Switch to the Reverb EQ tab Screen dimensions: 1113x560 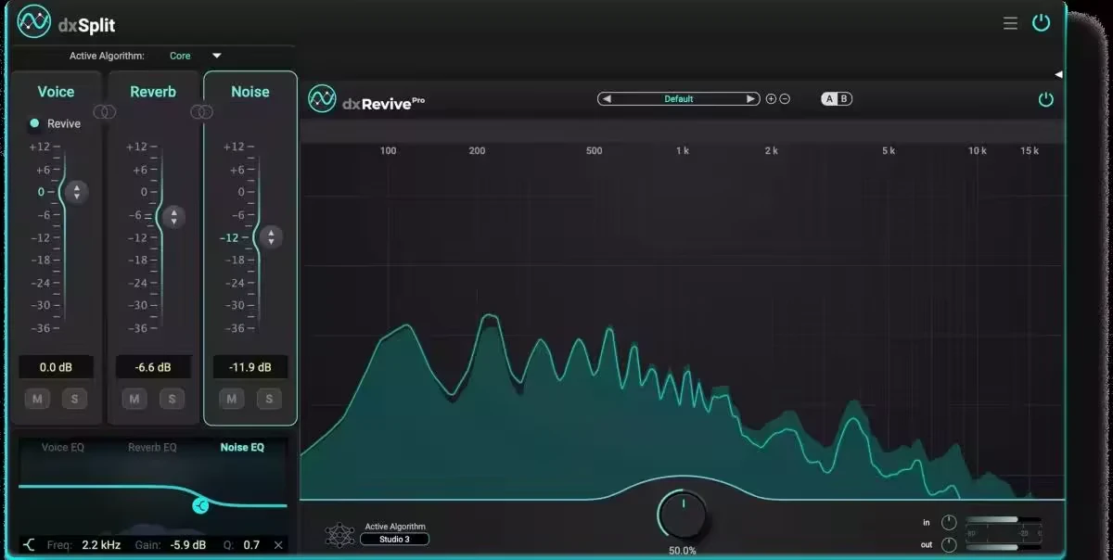pos(152,447)
